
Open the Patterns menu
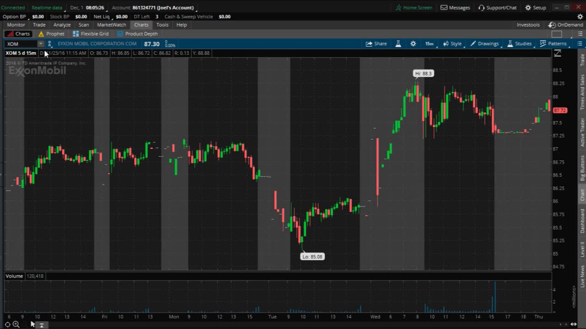(x=553, y=44)
